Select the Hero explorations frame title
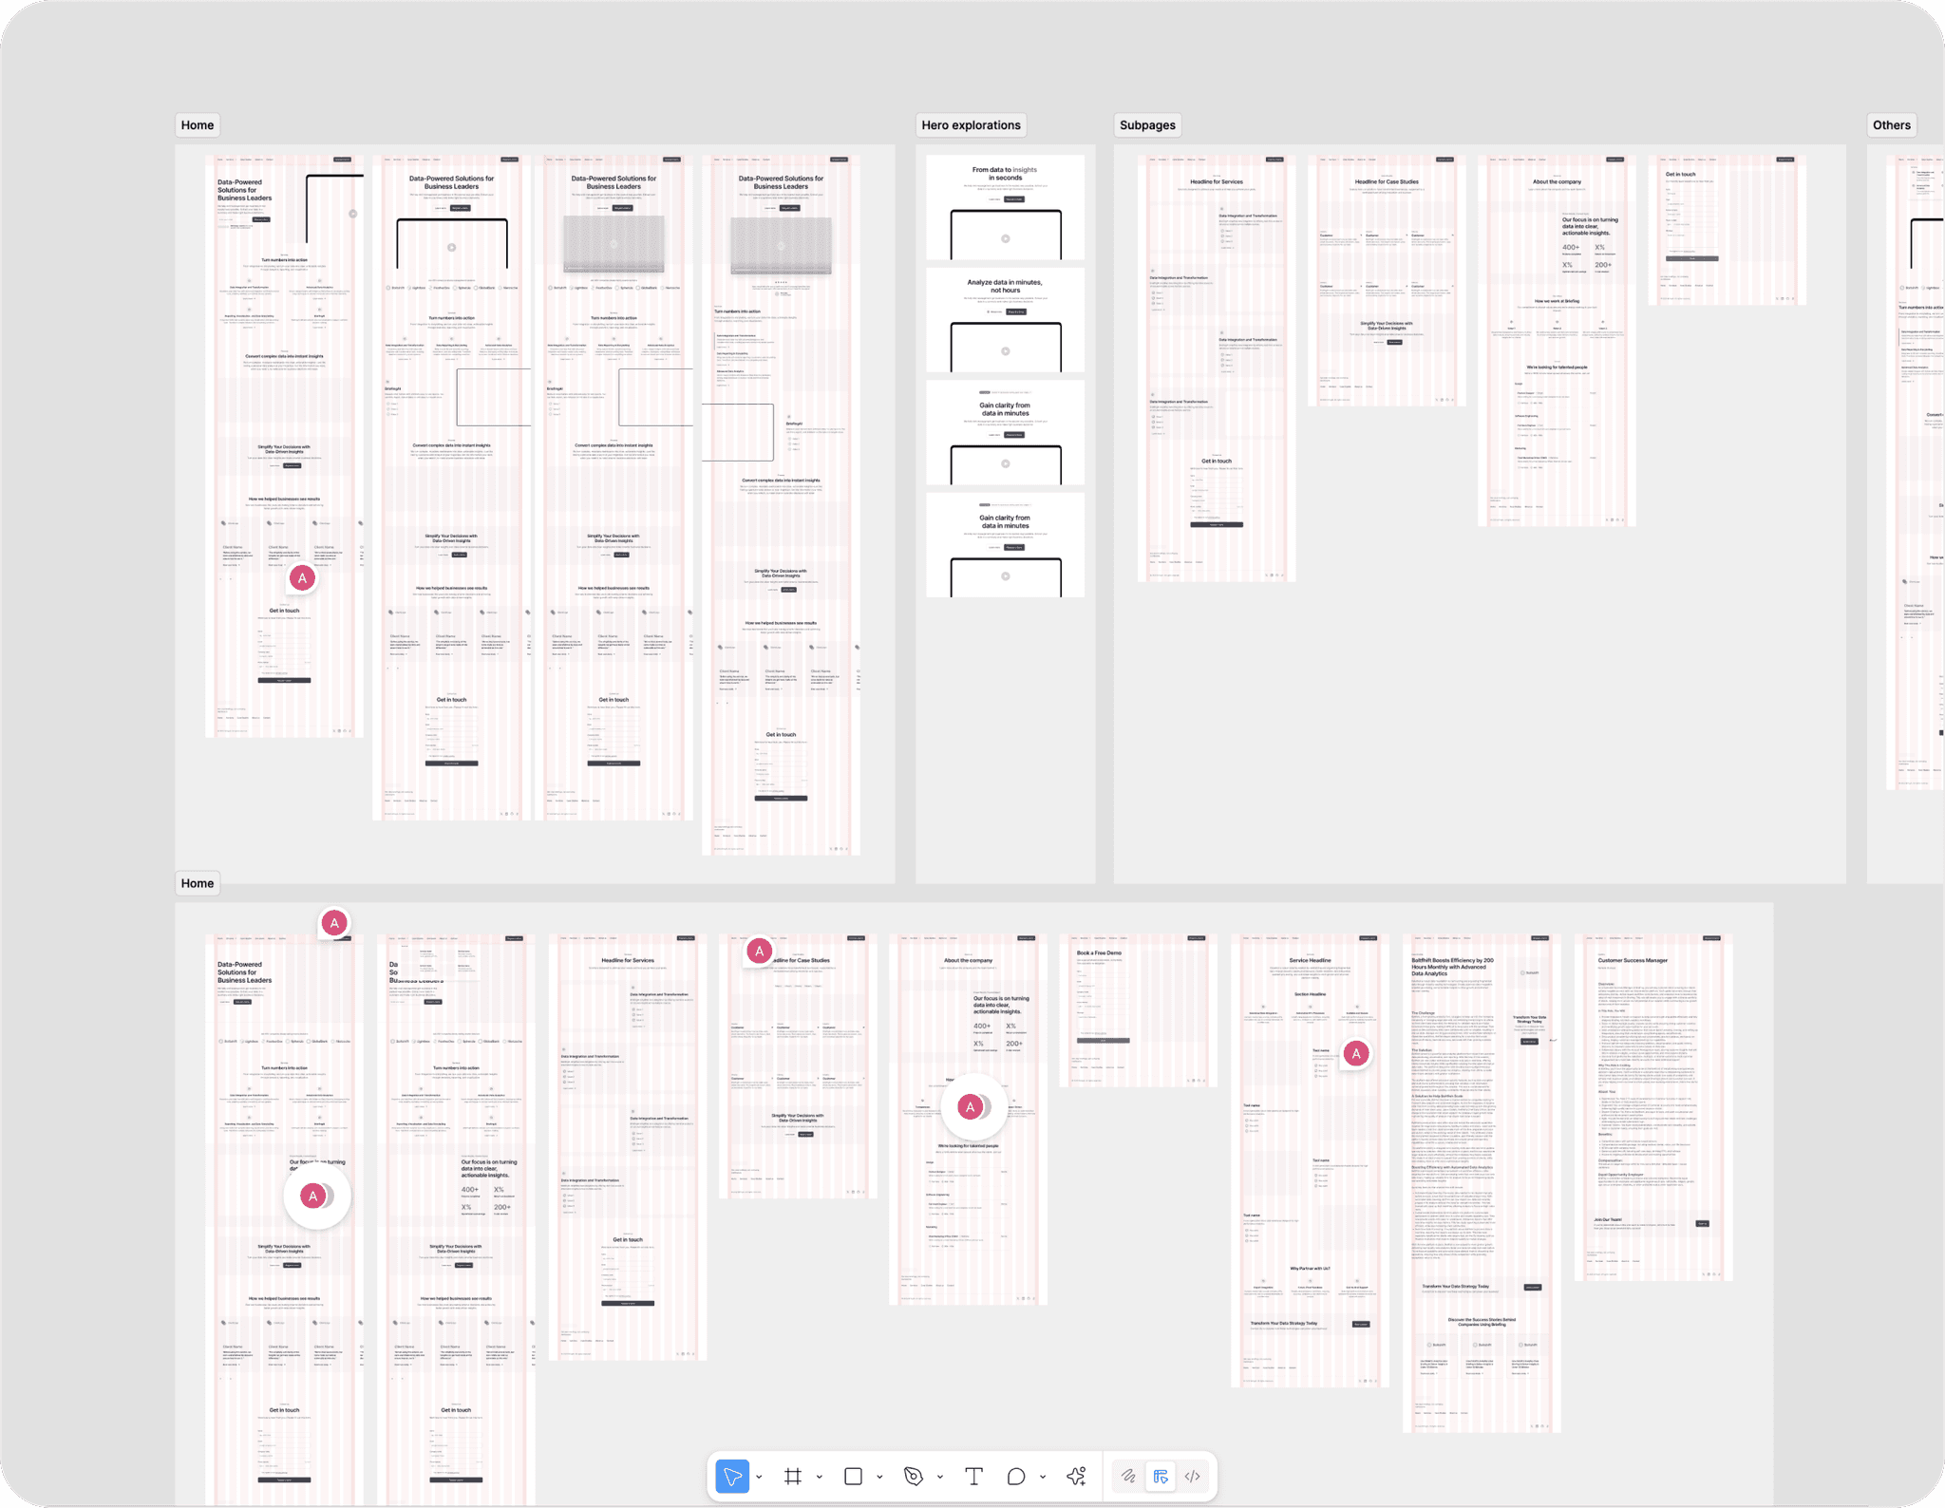1945x1508 pixels. click(x=971, y=124)
